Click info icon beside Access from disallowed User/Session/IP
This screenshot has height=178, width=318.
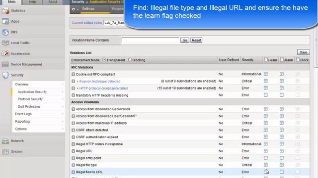tap(73, 116)
